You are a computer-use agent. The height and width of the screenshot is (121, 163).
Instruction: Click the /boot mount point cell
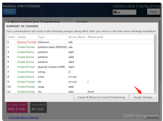[91, 92]
